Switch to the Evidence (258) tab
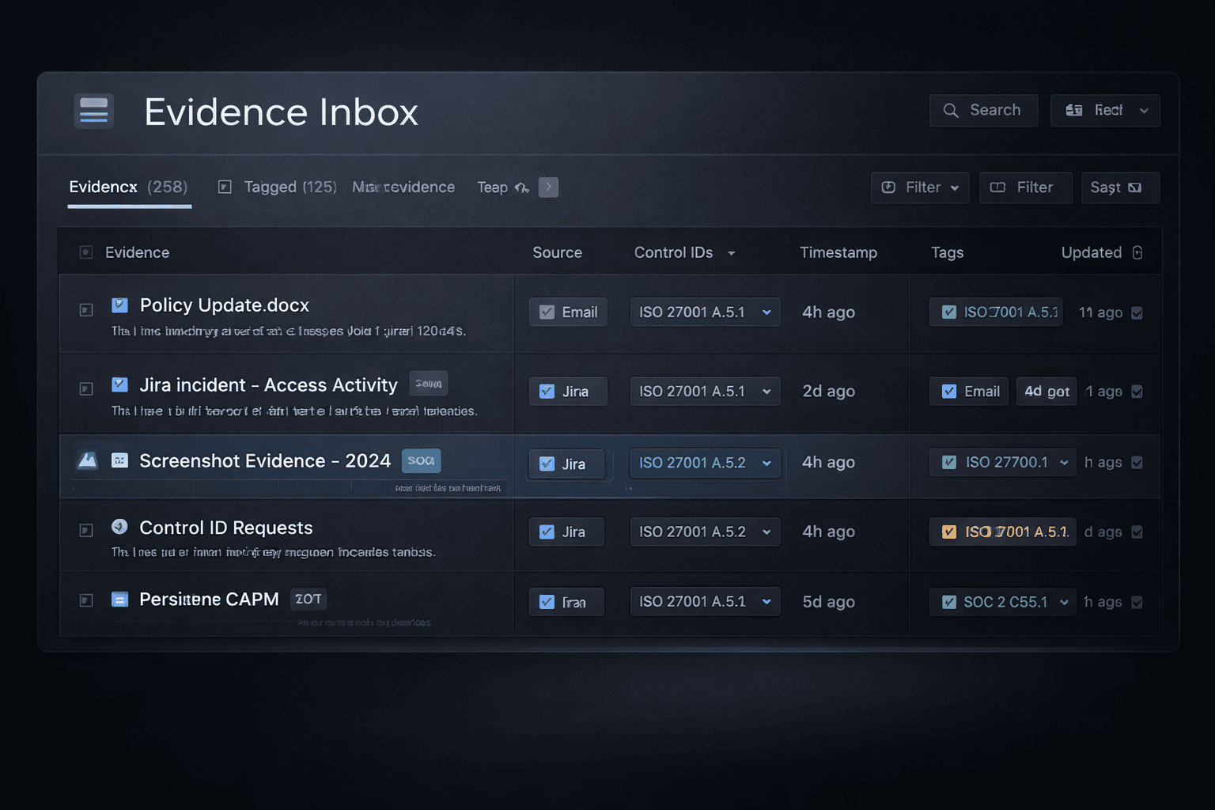 (x=128, y=187)
